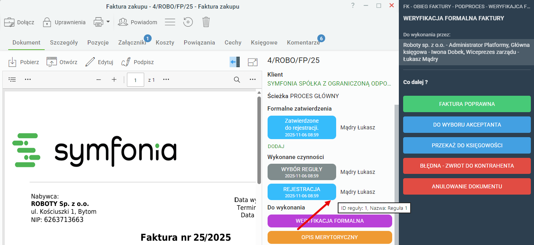Click the NIP: 6263713663 text
The image size is (534, 245).
57,220
